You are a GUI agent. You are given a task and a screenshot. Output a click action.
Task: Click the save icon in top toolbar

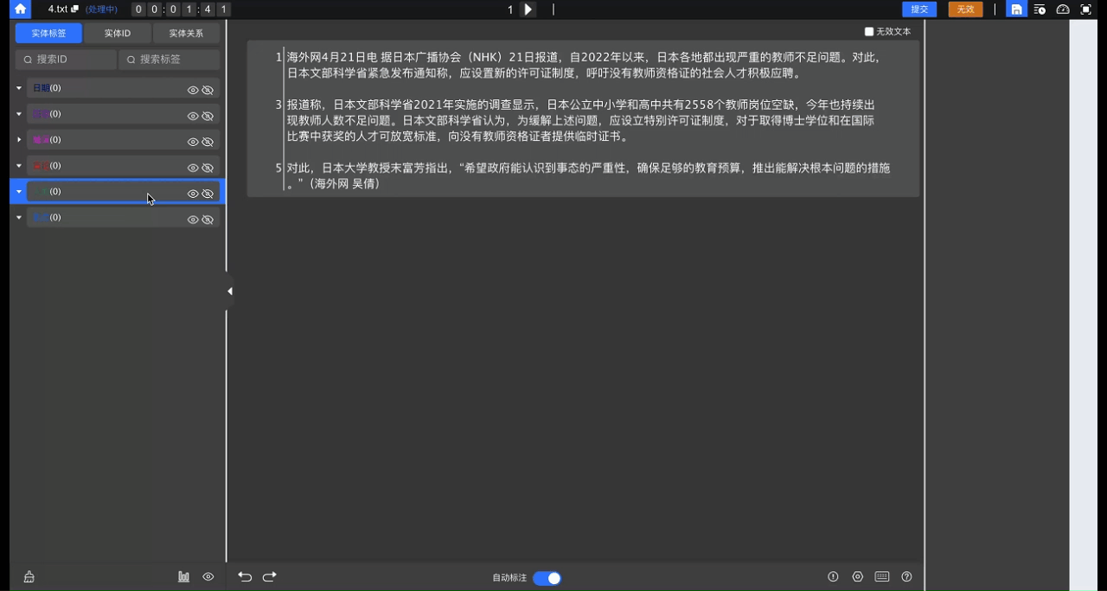pos(1016,10)
